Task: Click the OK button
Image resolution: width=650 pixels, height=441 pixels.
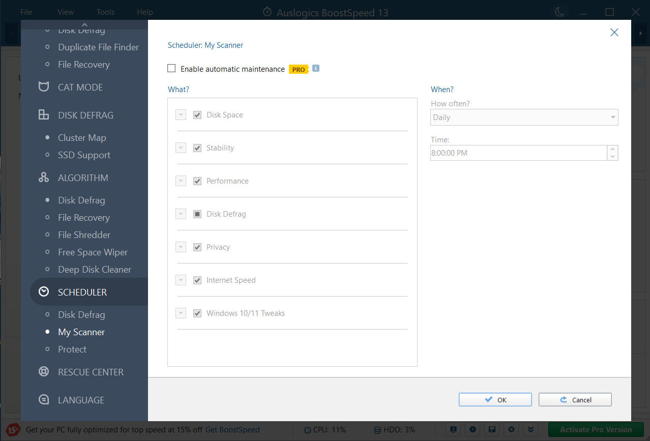Action: pos(495,400)
